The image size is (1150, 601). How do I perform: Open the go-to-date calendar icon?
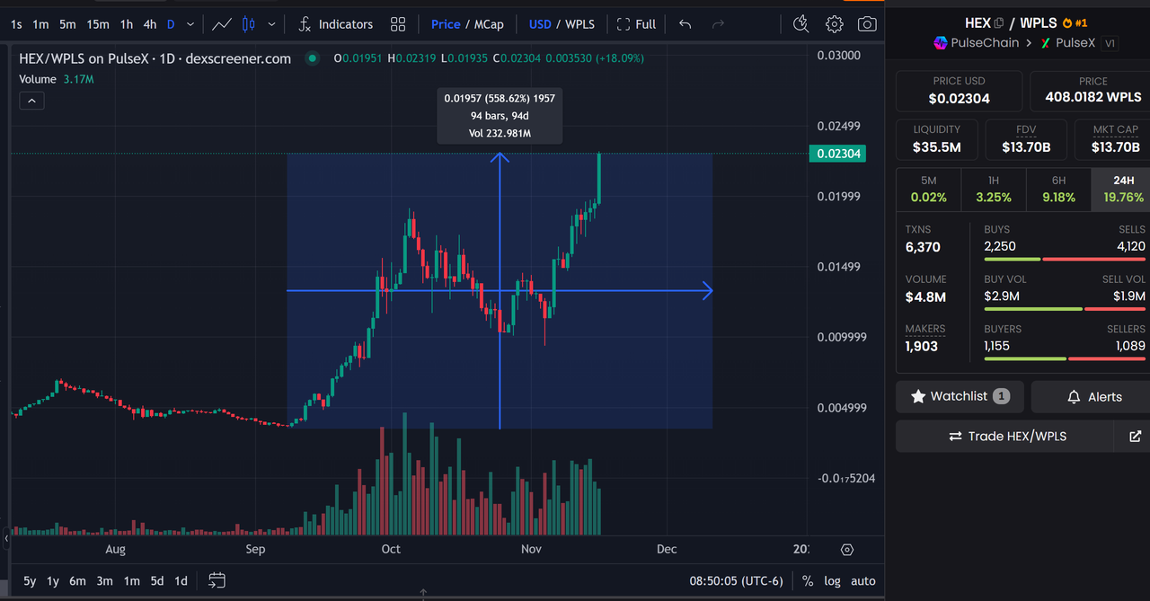tap(217, 580)
